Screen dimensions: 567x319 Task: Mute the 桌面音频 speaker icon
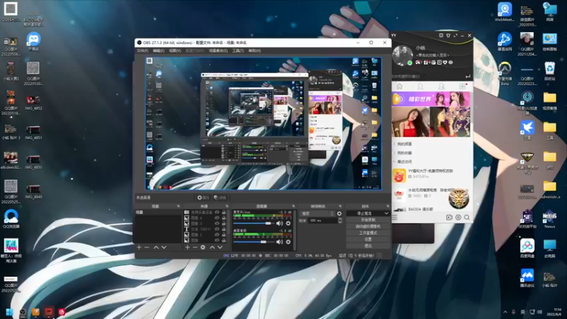[x=279, y=242]
